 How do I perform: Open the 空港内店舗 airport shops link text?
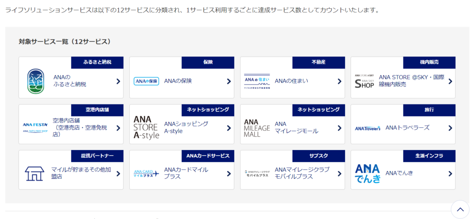(x=80, y=127)
